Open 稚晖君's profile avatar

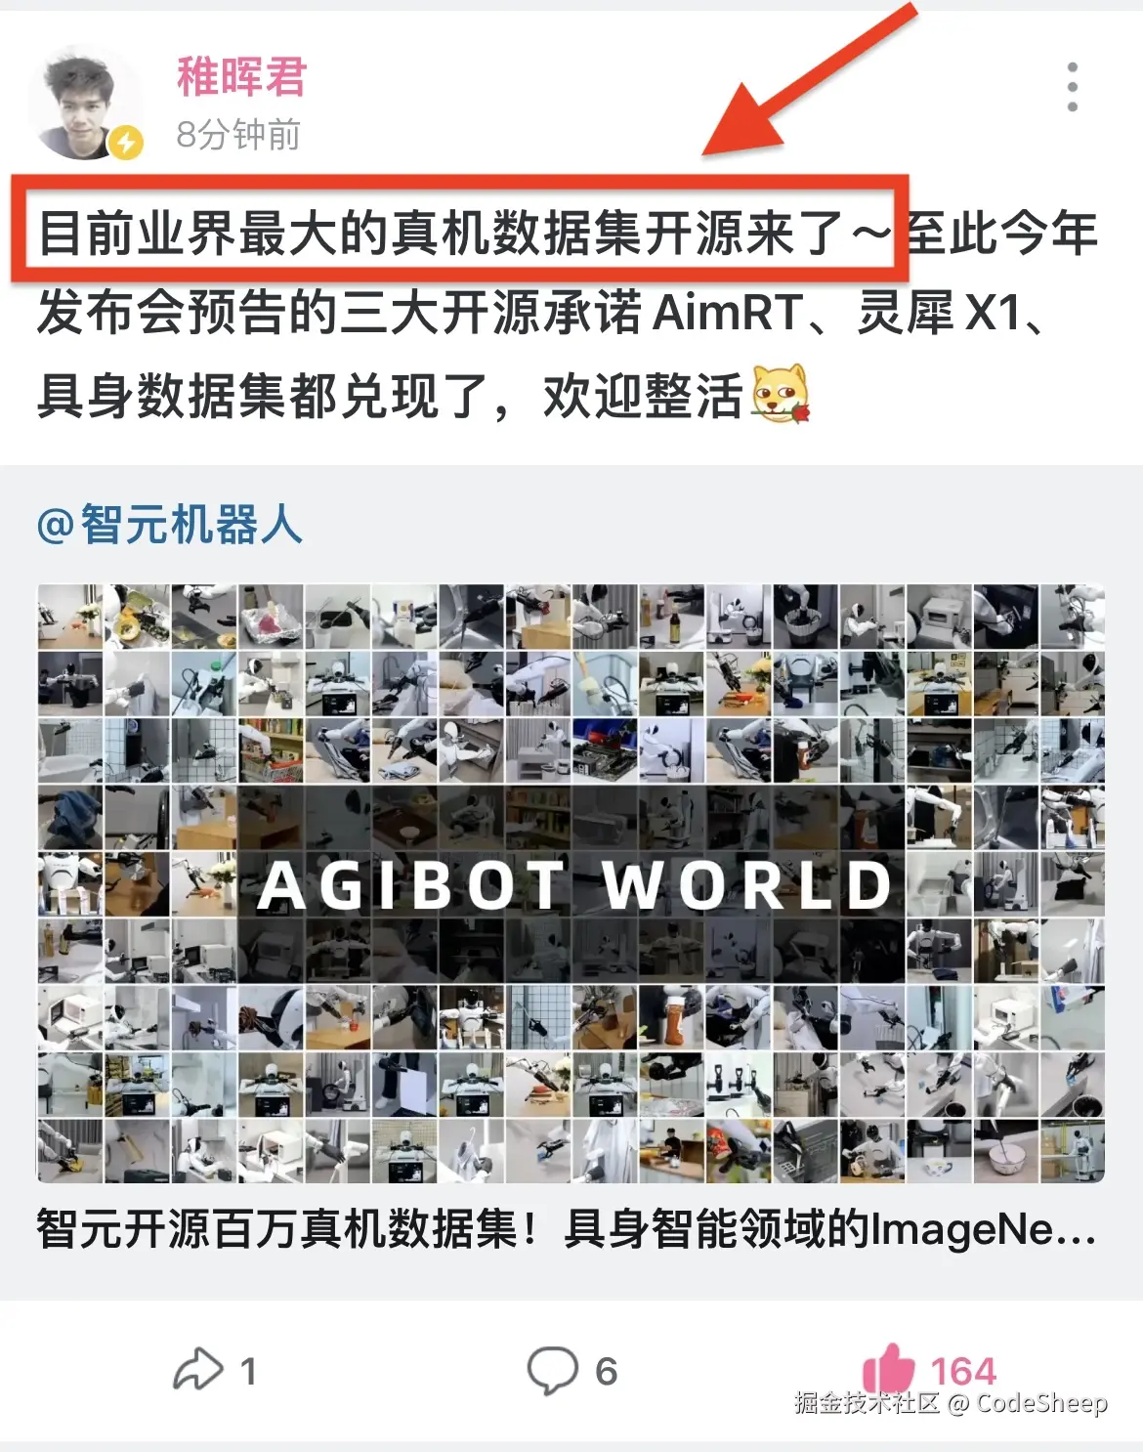point(85,103)
